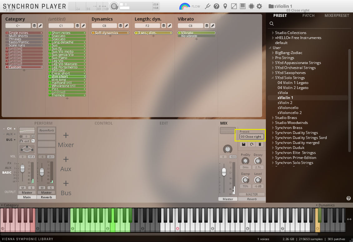Open the FLOW rainbow icon
The width and height of the screenshot is (353, 242).
185,6
